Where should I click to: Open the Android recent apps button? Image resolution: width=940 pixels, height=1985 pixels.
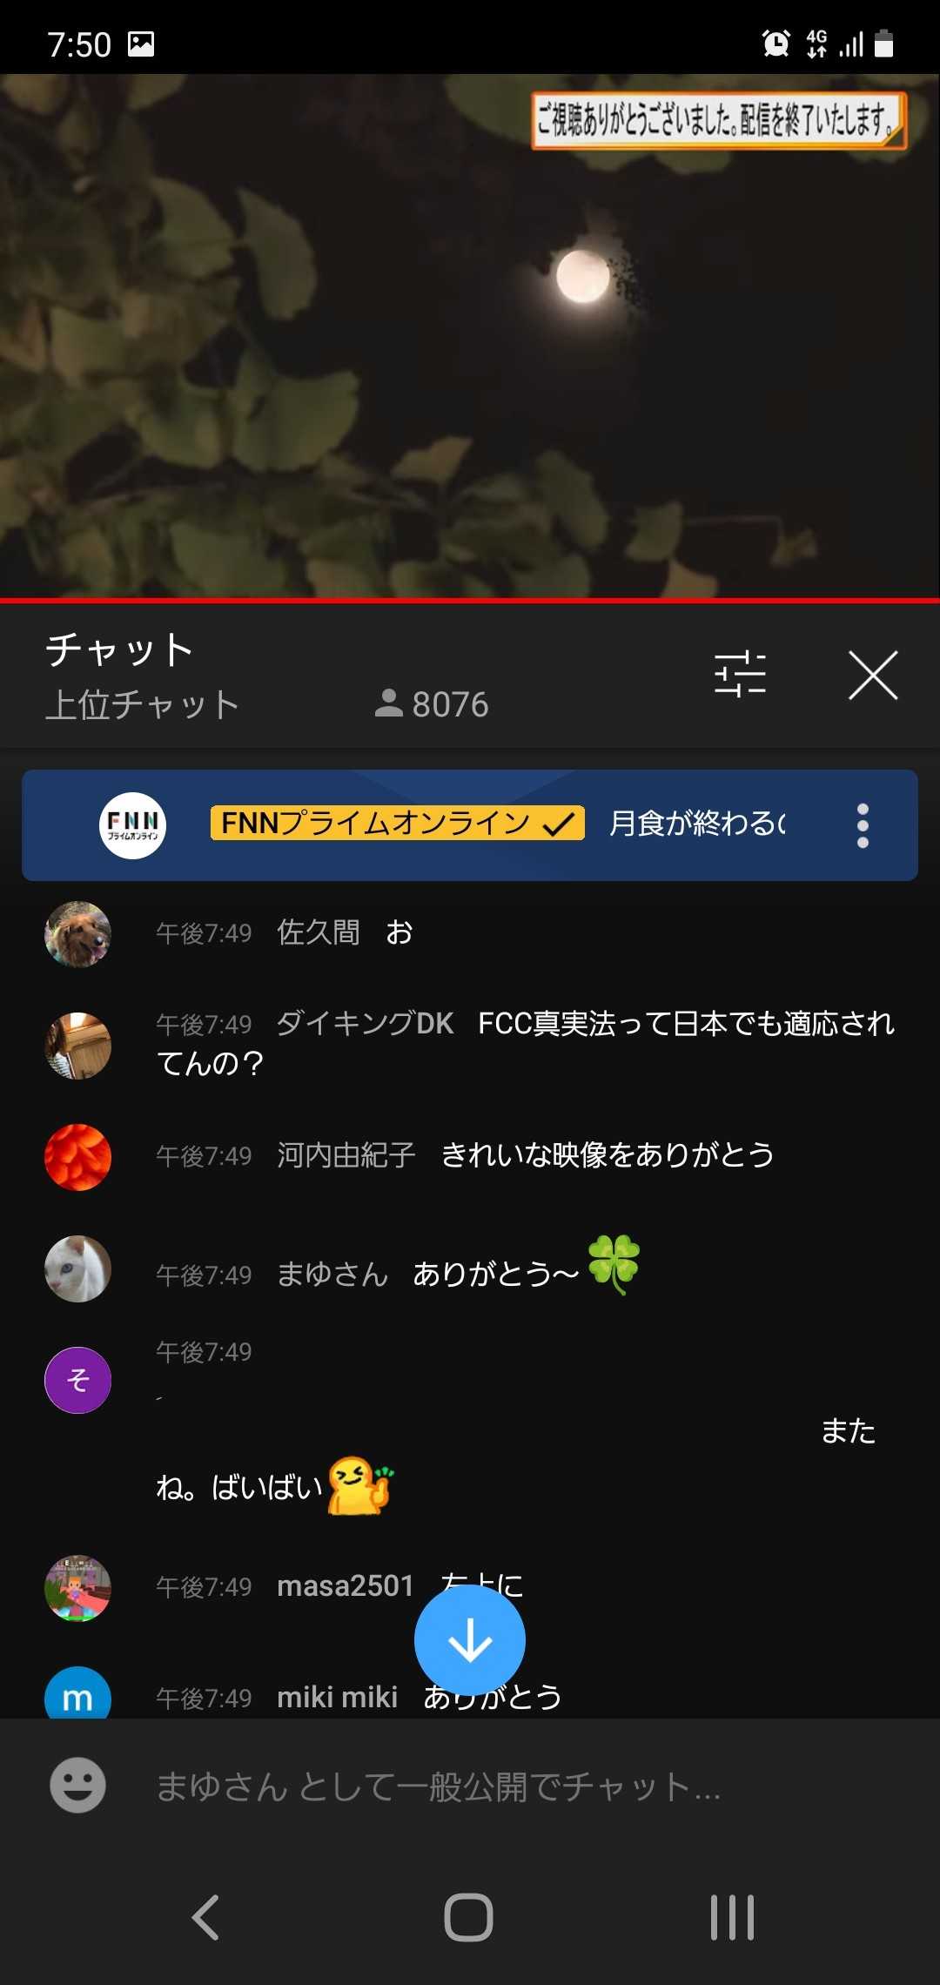click(x=732, y=1917)
